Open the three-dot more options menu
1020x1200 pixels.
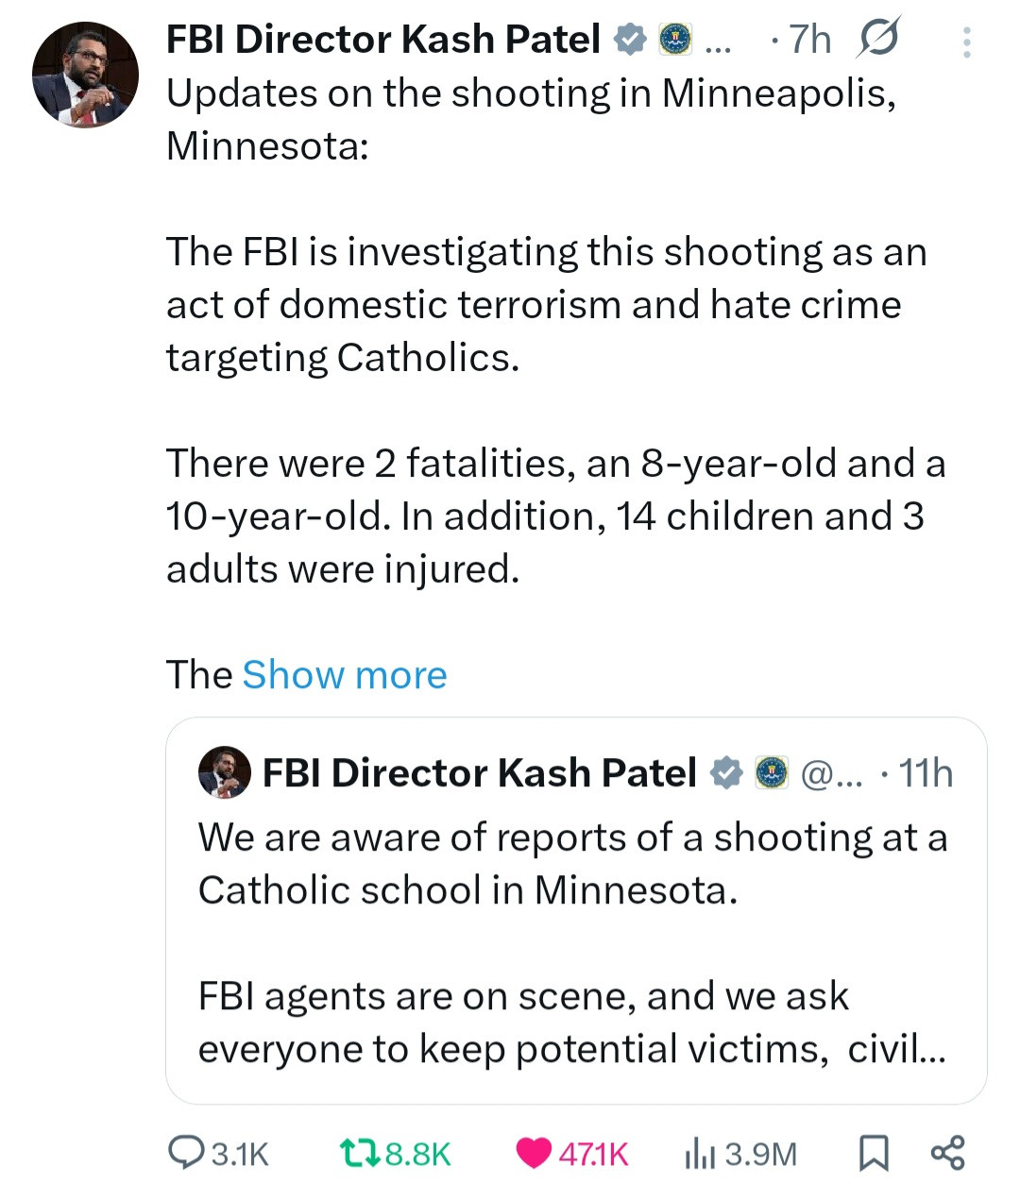pos(966,42)
